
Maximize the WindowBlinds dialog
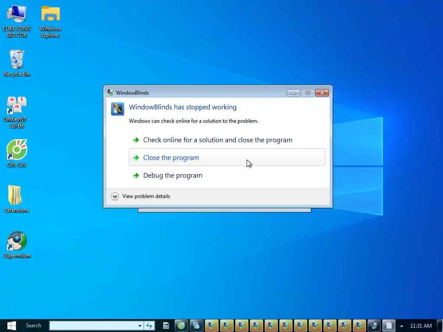coord(308,93)
